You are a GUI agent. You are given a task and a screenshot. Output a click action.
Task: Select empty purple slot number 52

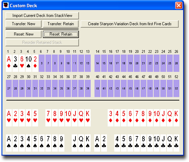pyautogui.click(x=176, y=88)
